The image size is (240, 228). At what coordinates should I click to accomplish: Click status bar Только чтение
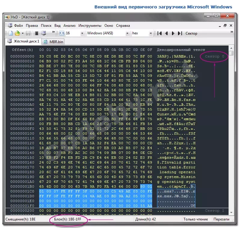195,219
